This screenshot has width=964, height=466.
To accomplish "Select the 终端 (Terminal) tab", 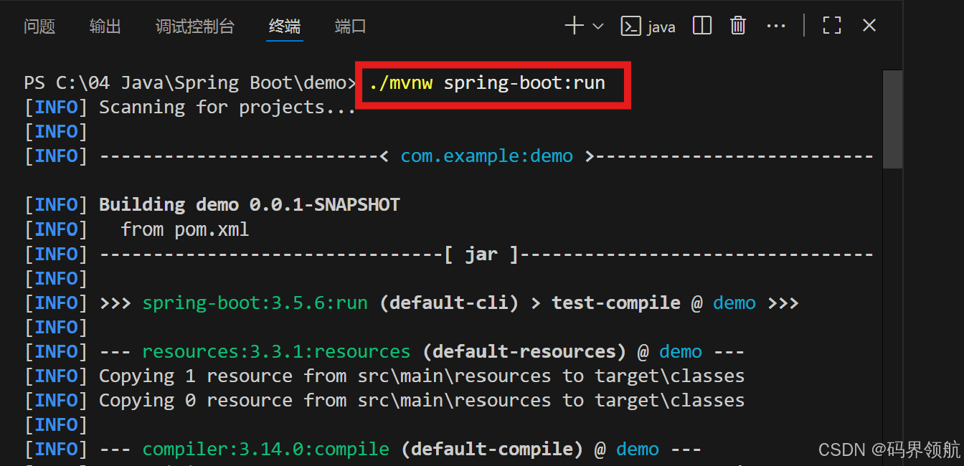I will pos(285,27).
